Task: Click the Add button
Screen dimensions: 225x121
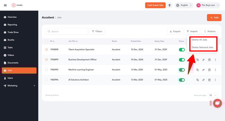Action: click(x=214, y=18)
